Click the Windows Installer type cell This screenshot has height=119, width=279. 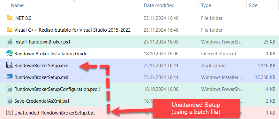point(222,77)
